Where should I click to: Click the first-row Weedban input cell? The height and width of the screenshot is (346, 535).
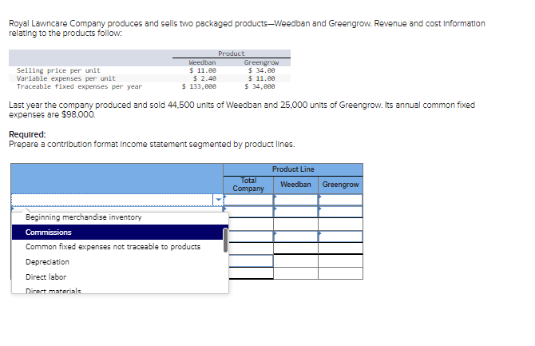295,200
